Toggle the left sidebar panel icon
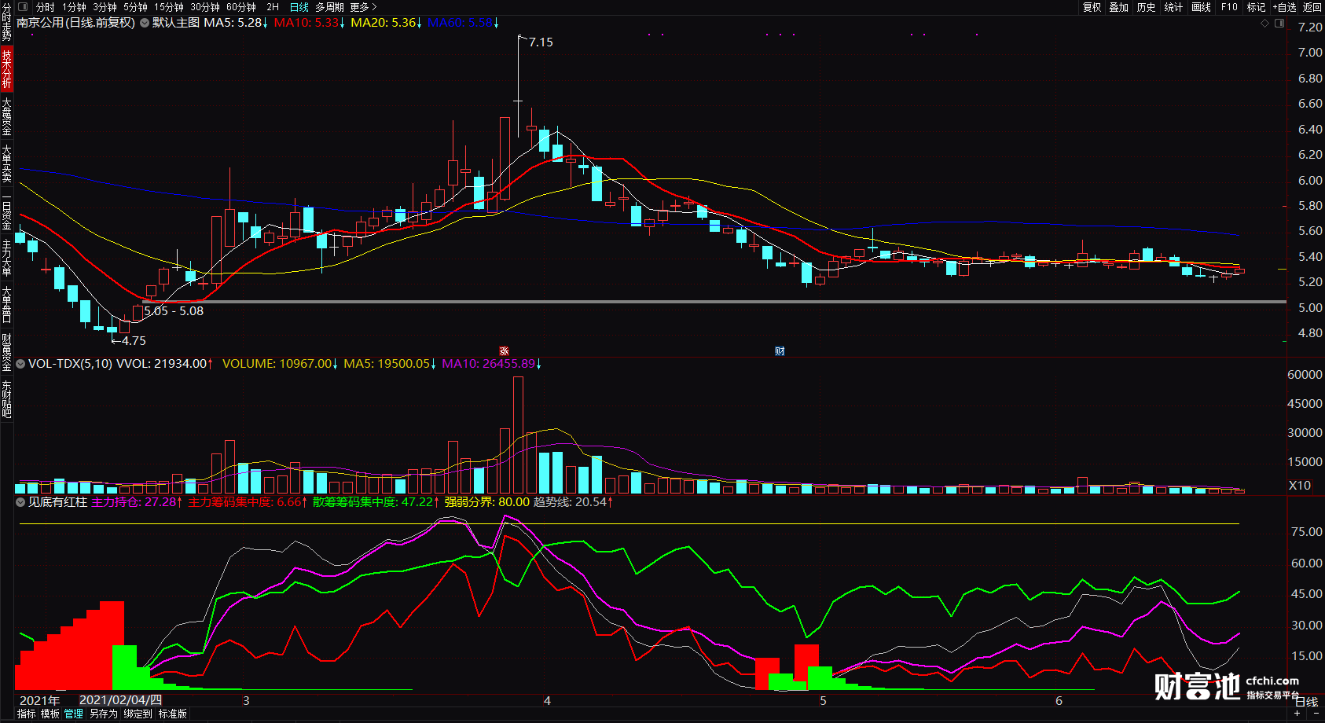Image resolution: width=1325 pixels, height=723 pixels. pos(23,7)
